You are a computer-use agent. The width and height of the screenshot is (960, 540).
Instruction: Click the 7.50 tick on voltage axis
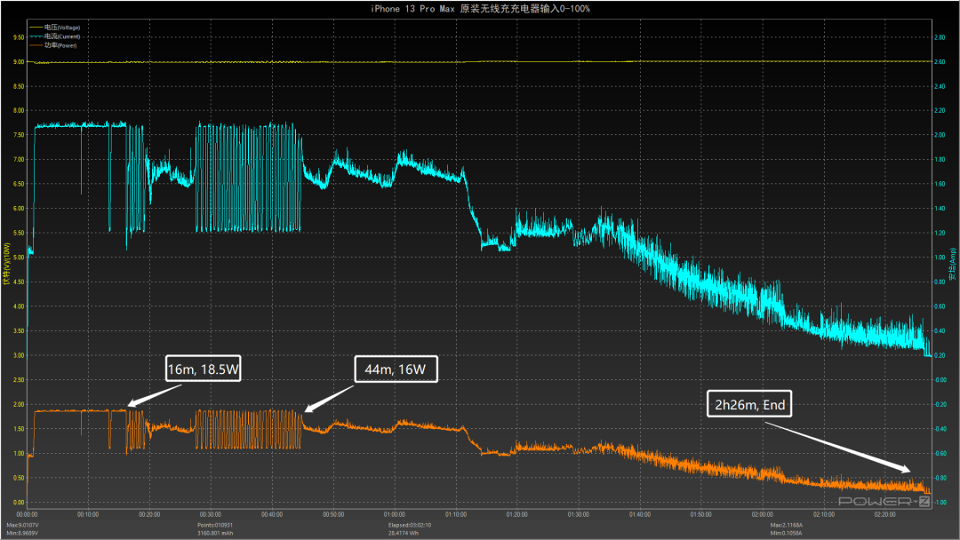(19, 135)
